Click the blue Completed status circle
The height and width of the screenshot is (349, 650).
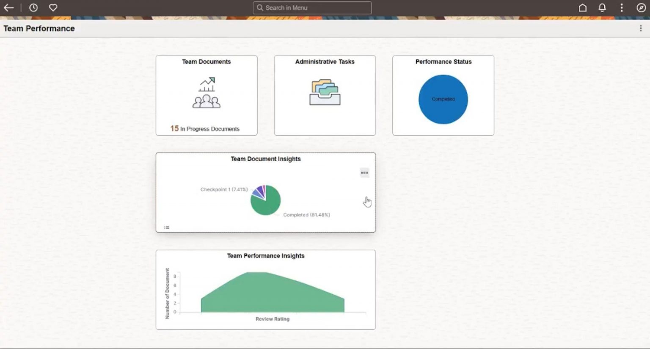click(443, 99)
